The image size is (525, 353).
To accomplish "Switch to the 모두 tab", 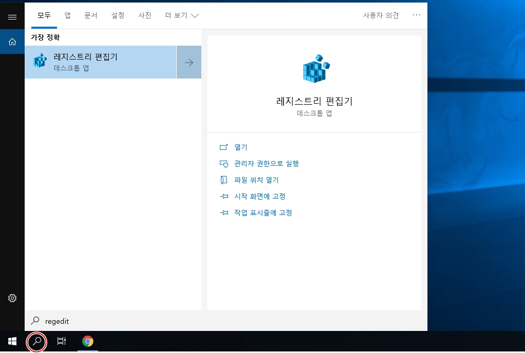I will click(x=44, y=15).
